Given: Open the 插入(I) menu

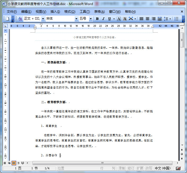Looking at the screenshot, I should pos(55,12).
